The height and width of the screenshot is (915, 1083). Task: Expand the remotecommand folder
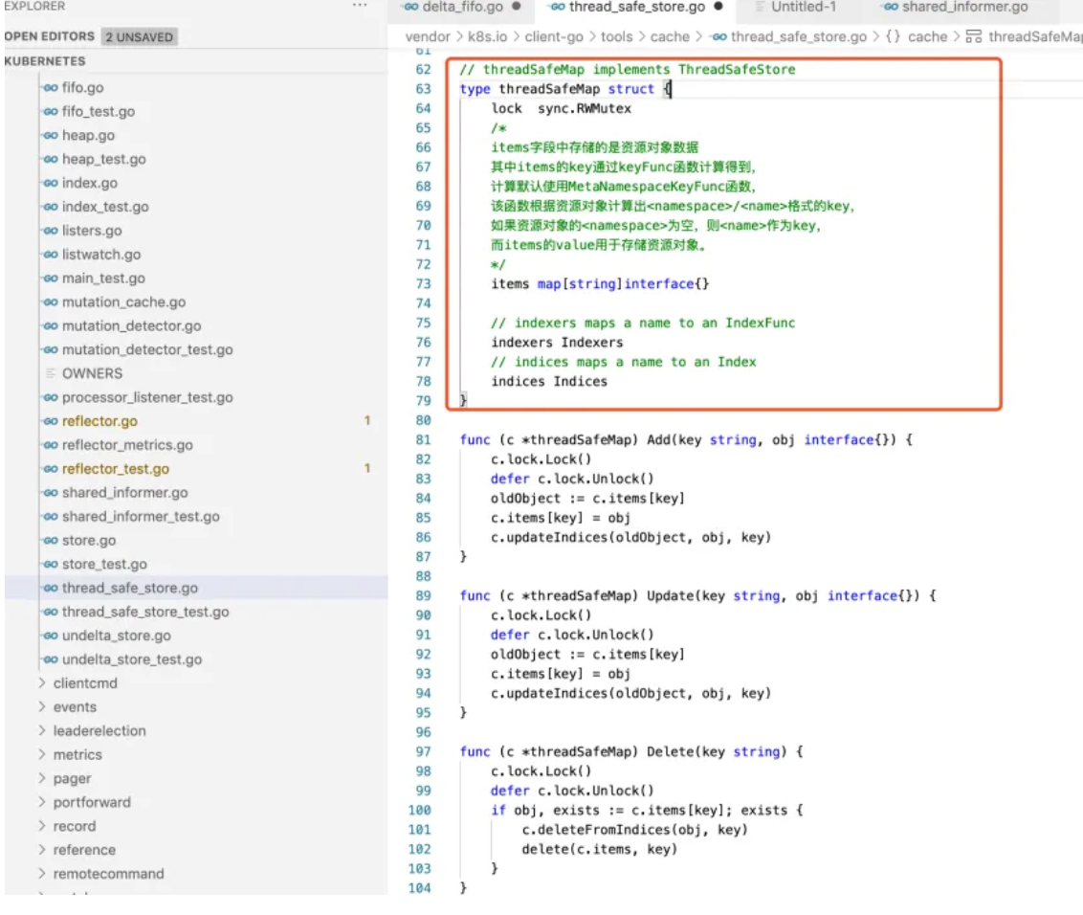point(42,874)
